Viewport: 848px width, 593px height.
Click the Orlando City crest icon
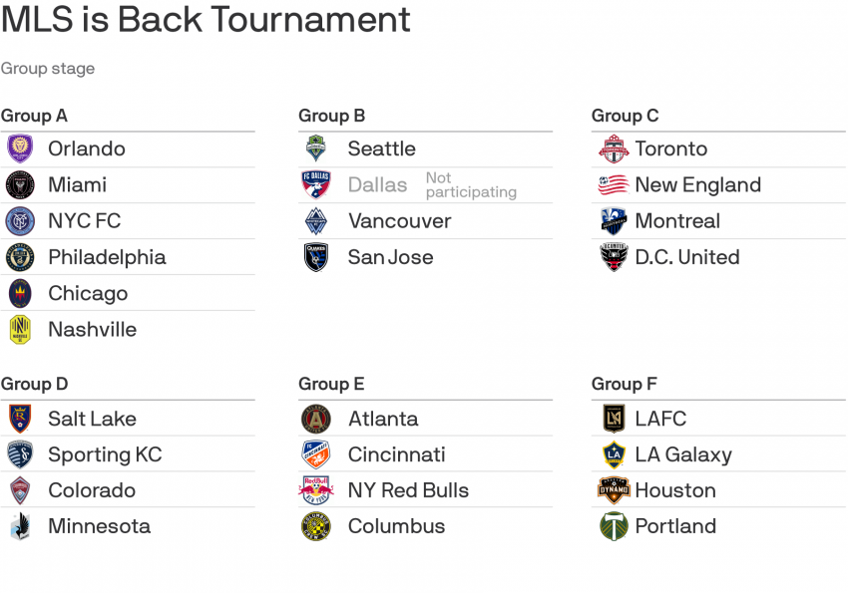pyautogui.click(x=20, y=148)
